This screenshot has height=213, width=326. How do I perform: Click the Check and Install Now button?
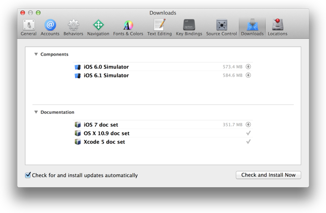click(269, 175)
